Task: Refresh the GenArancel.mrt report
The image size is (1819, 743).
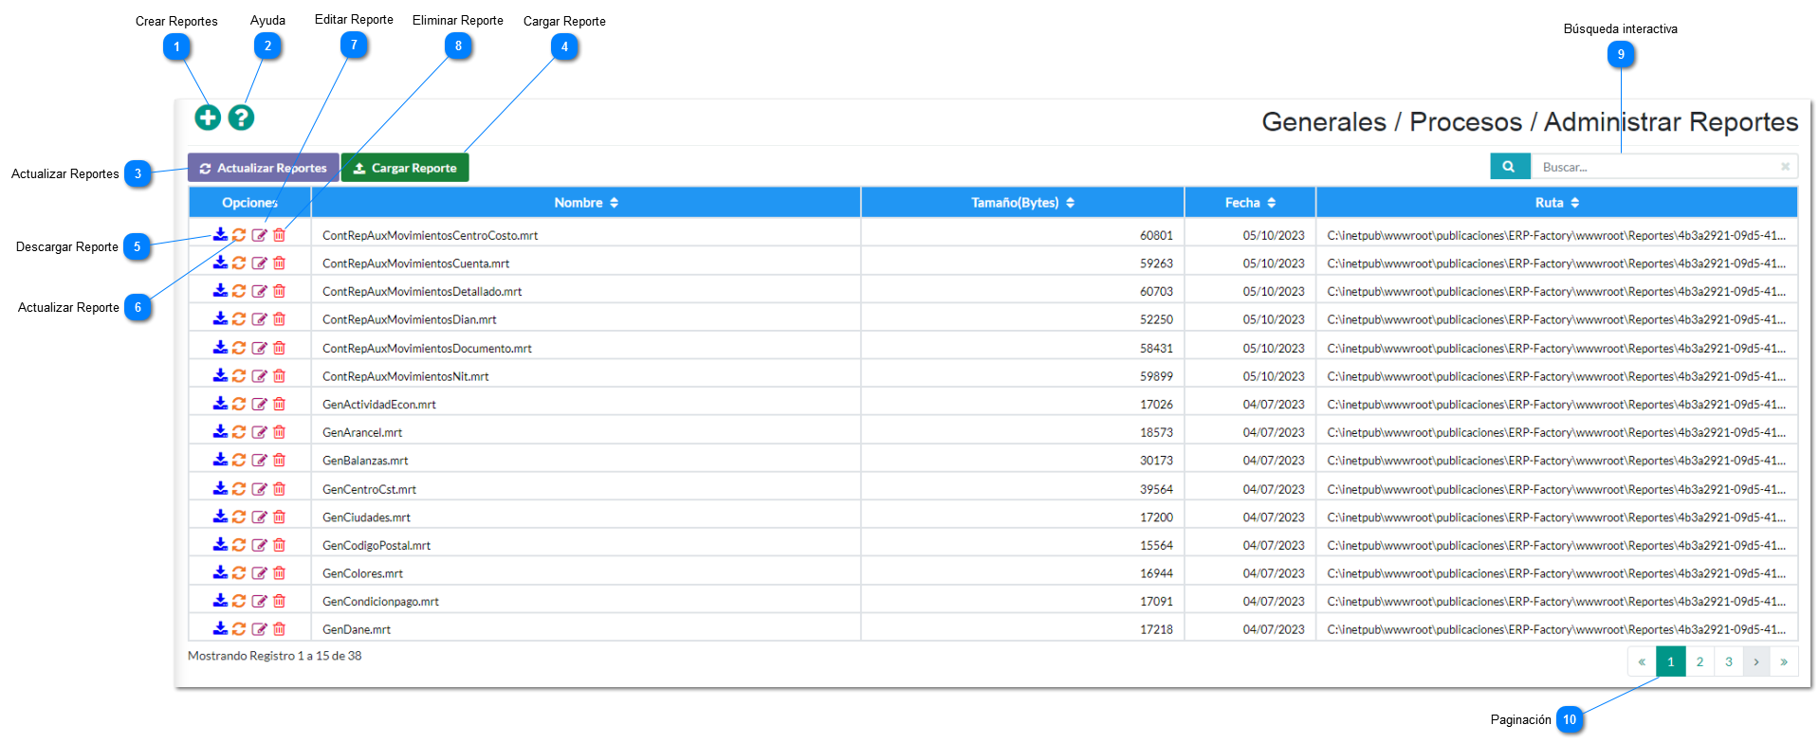Action: pos(239,432)
